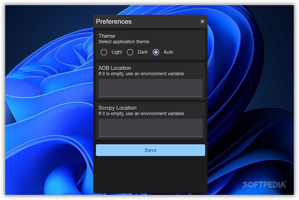Click the Save button
299x200 pixels.
(x=151, y=150)
